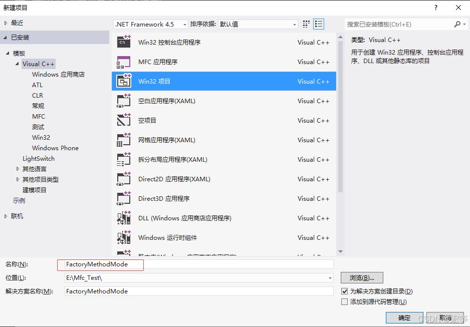Click the 空白应用程序(XAML) template icon
470x327 pixels.
click(124, 101)
